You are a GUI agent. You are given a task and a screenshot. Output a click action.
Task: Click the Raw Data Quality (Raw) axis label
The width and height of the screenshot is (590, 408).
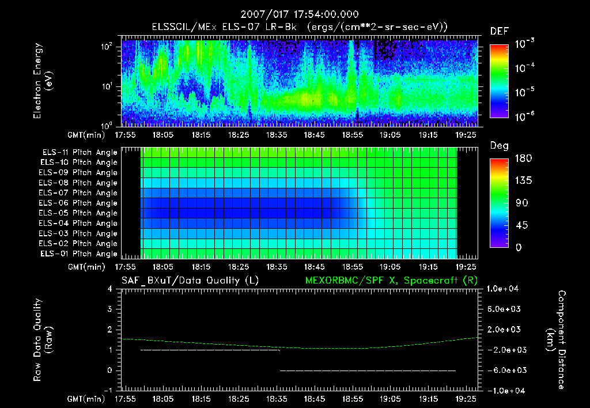(43, 340)
